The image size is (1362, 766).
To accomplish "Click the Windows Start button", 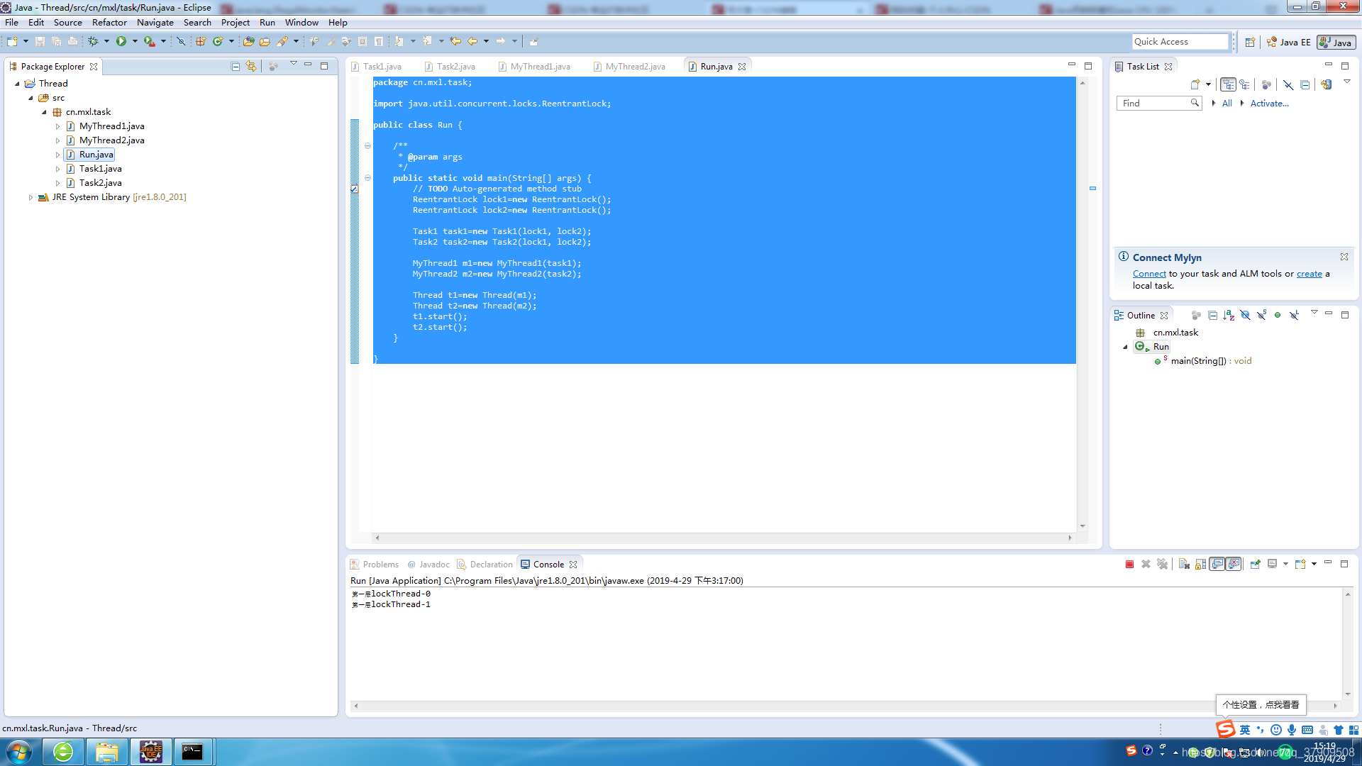I will pos(19,752).
